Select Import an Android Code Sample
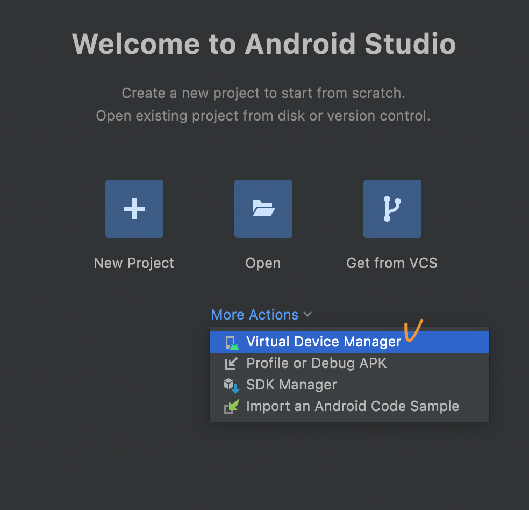The width and height of the screenshot is (529, 510). (x=349, y=407)
